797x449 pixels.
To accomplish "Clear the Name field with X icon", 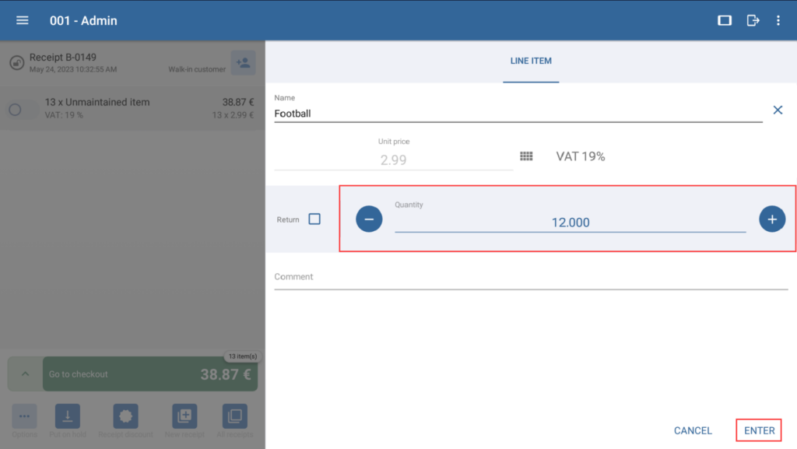I will 778,110.
